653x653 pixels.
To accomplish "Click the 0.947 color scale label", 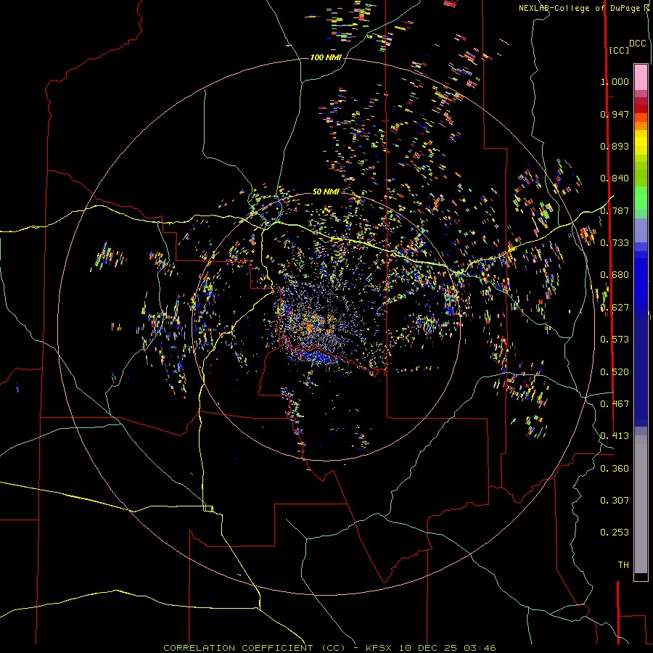I will (x=615, y=114).
